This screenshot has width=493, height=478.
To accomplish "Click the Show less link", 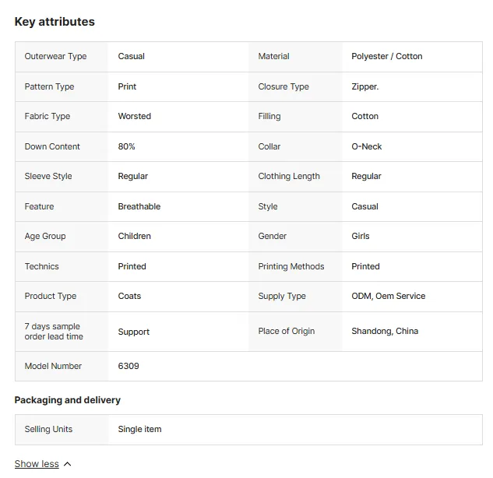I will 37,463.
